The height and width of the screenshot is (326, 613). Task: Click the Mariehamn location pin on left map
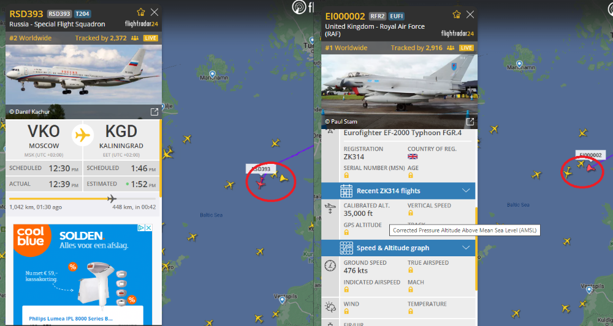click(x=212, y=74)
